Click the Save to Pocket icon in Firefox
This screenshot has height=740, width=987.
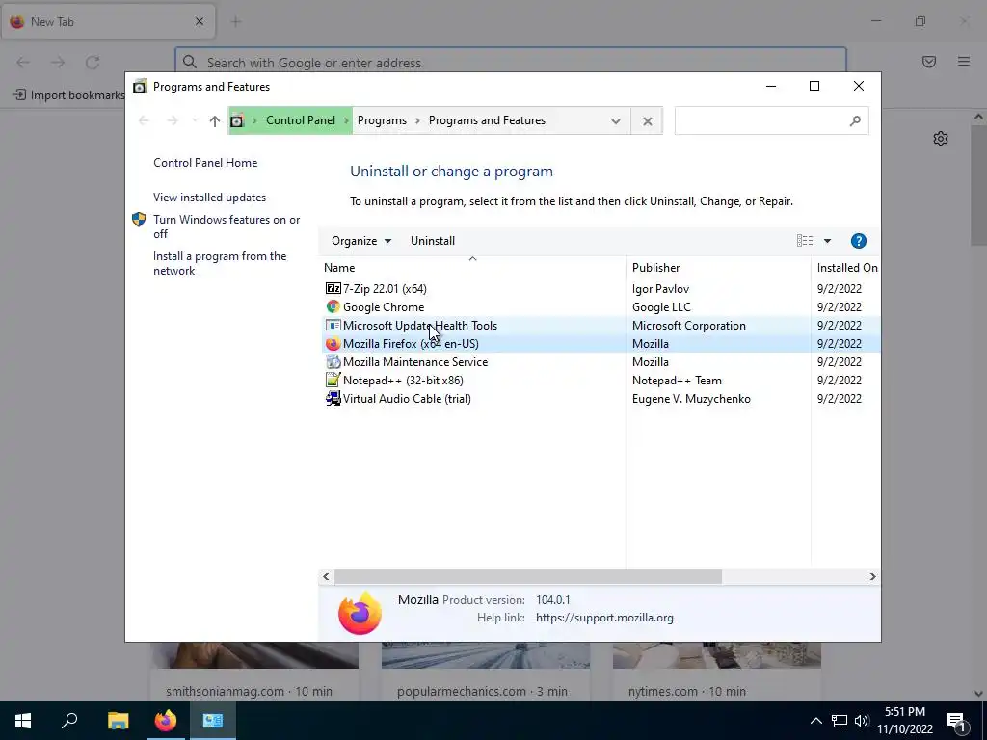tap(929, 62)
